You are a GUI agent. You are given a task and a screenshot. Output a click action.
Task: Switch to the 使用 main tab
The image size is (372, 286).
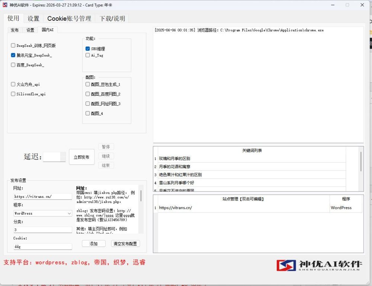[13, 18]
